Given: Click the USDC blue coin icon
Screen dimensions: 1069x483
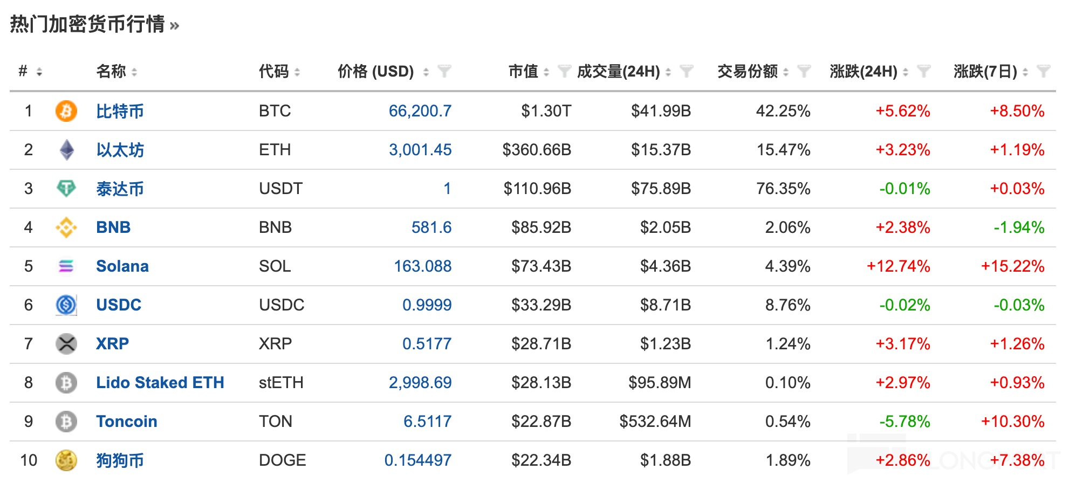Looking at the screenshot, I should pos(66,305).
